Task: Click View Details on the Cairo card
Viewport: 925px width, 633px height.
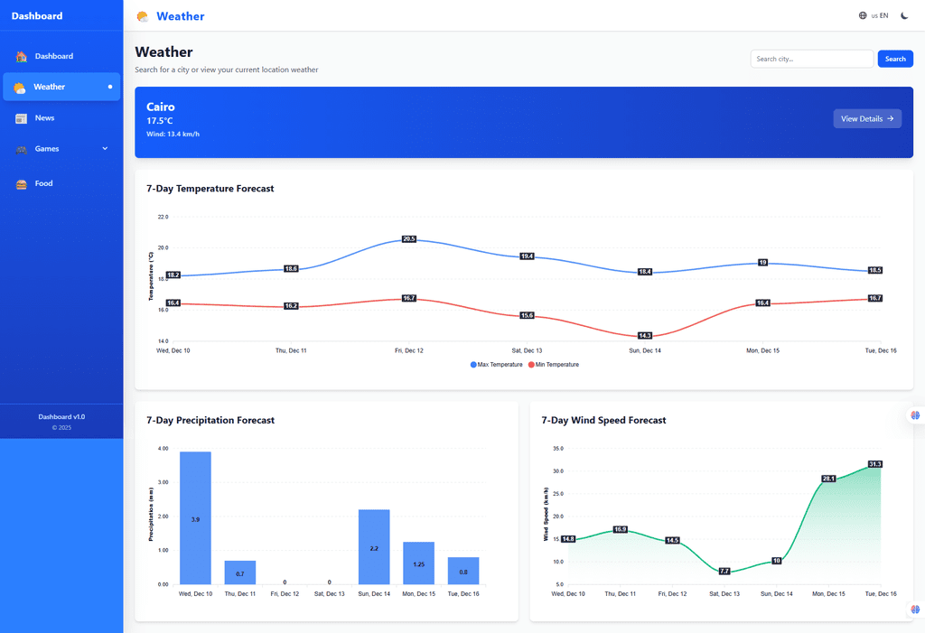Action: tap(866, 118)
